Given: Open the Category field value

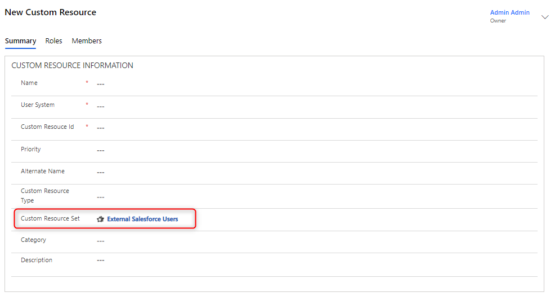Looking at the screenshot, I should [x=101, y=241].
